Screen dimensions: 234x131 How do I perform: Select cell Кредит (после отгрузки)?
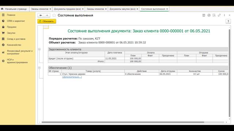point(76,59)
